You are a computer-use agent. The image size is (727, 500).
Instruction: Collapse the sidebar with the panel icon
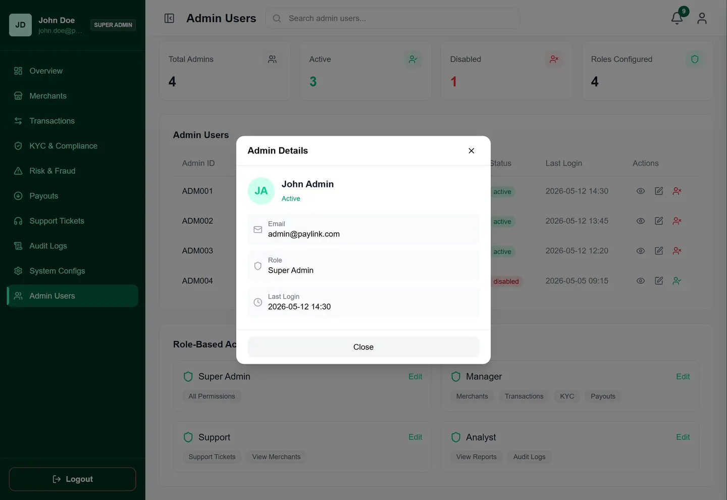click(x=169, y=18)
